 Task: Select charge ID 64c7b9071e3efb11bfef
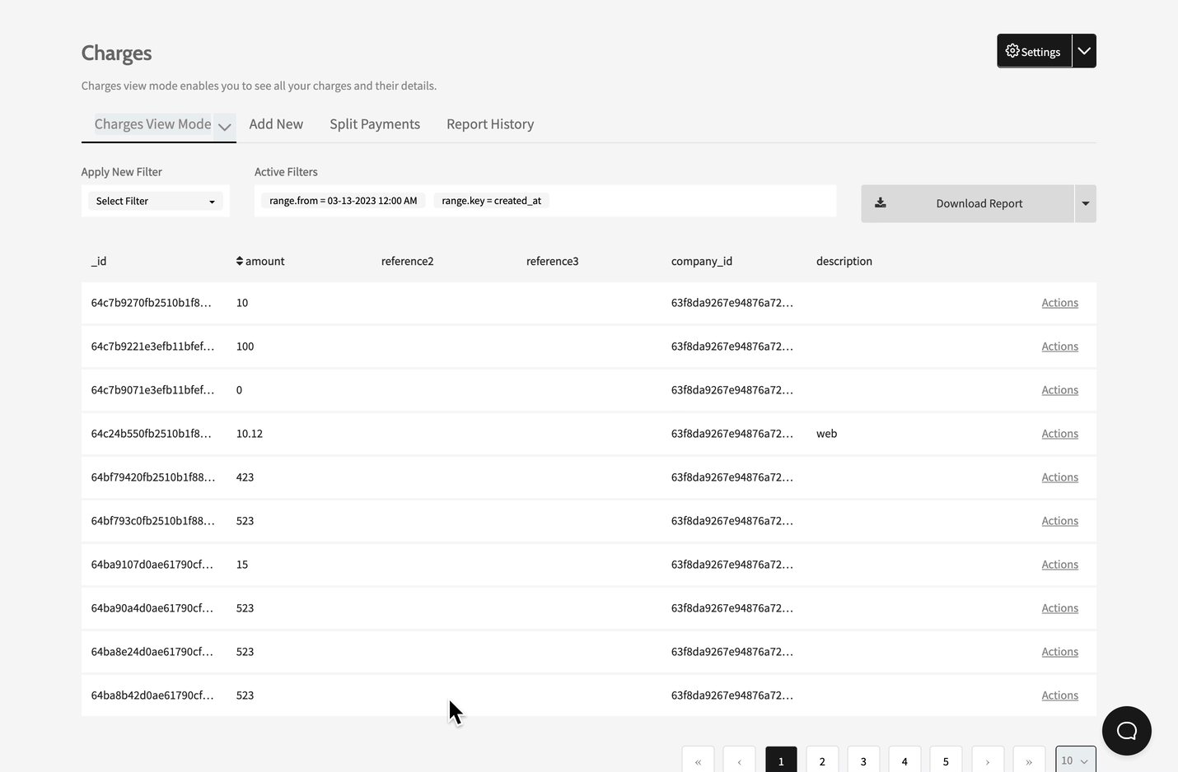[153, 390]
